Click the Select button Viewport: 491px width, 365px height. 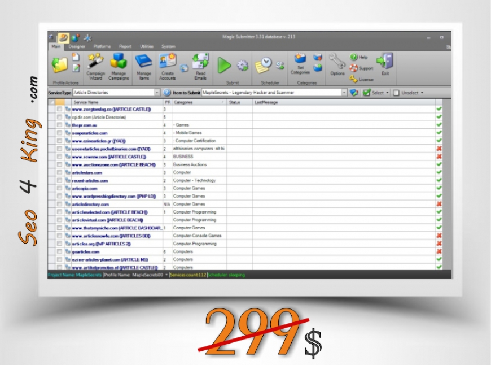point(374,93)
